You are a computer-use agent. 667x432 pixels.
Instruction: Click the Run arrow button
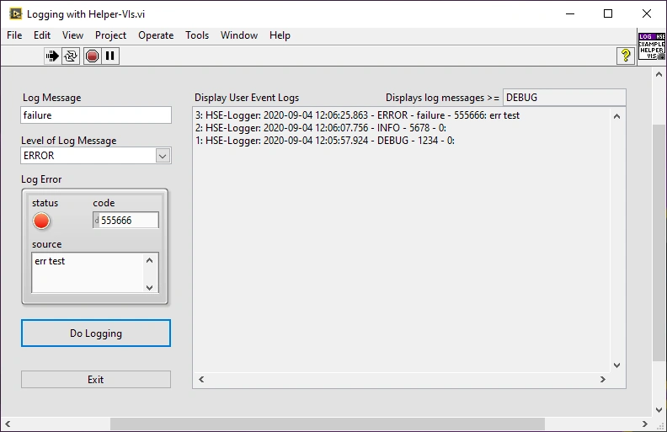[52, 56]
